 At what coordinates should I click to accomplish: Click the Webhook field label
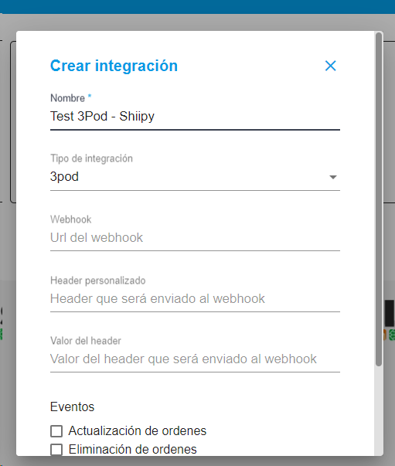(x=71, y=219)
